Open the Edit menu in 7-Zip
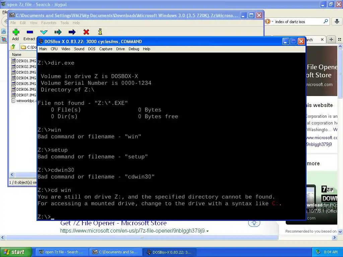Screen dimensions: 343x257 23,23
